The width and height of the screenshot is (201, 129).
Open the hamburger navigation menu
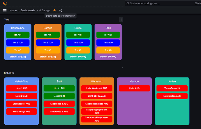click(5, 10)
